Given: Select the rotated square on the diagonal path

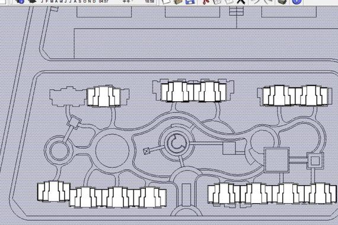Looking at the screenshot, I should coord(74,123).
